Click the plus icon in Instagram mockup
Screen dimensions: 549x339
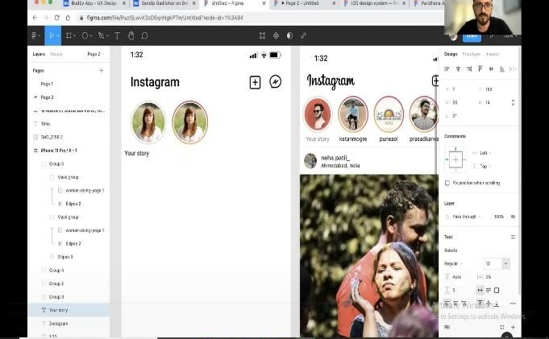pos(255,83)
